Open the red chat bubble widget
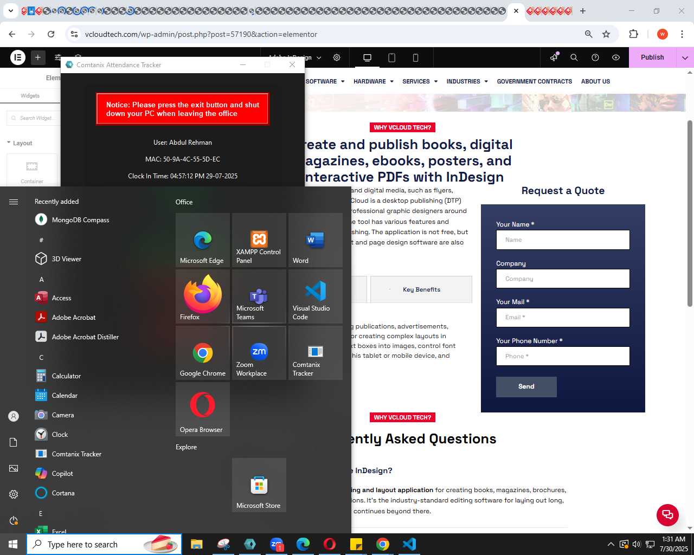 [x=667, y=515]
